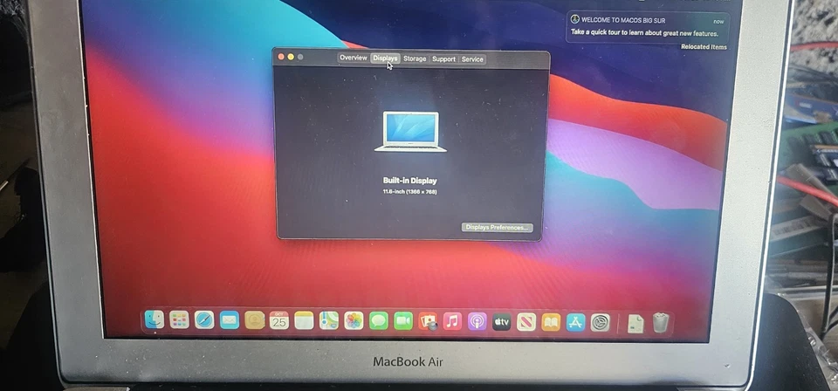Launch the Music app from Dock
Screen dimensions: 838x391
tap(453, 321)
